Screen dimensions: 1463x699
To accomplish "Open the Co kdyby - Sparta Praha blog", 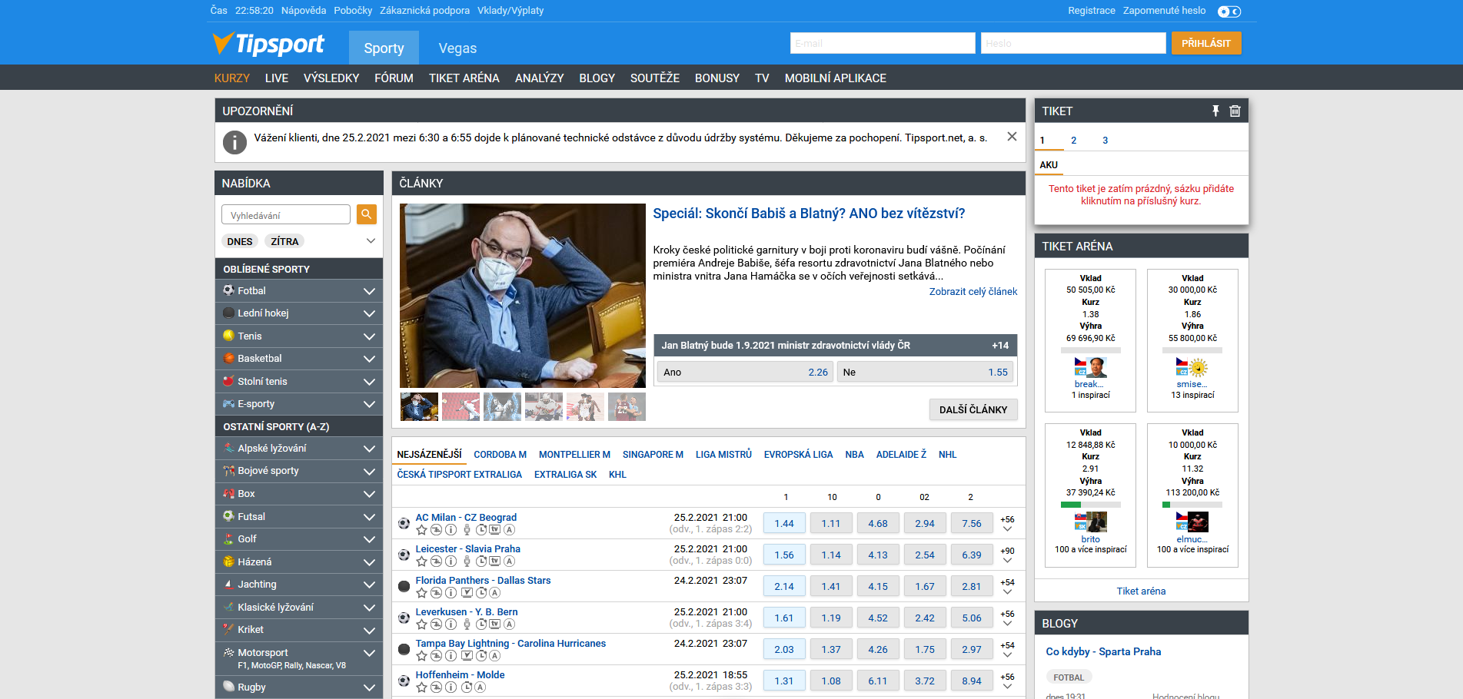I will tap(1103, 651).
